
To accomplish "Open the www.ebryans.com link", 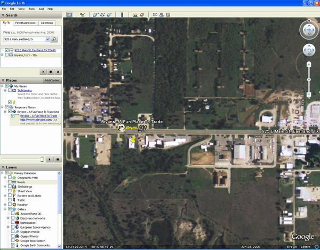I will pos(36,120).
